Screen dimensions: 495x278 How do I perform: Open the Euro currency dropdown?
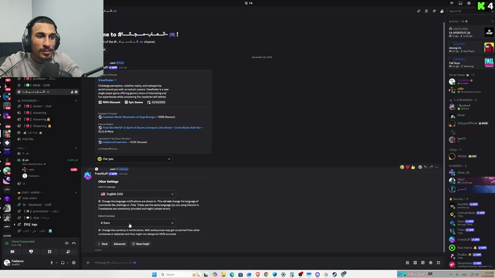click(137, 223)
